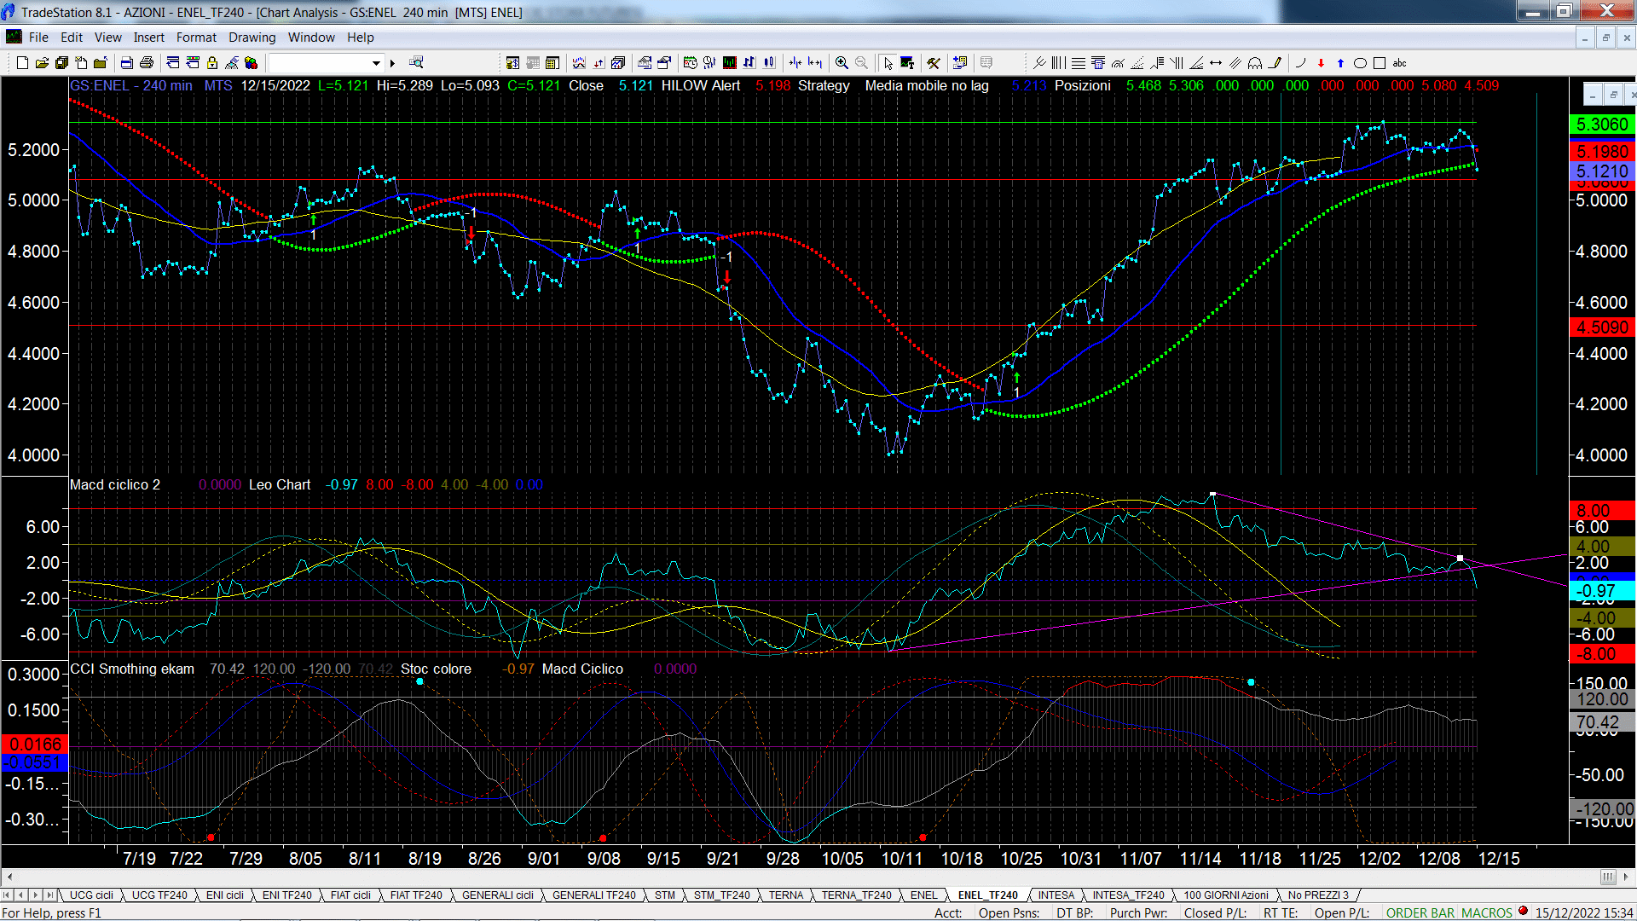Screen dimensions: 1637x921
Task: Open the Help menu
Action: pyautogui.click(x=360, y=38)
